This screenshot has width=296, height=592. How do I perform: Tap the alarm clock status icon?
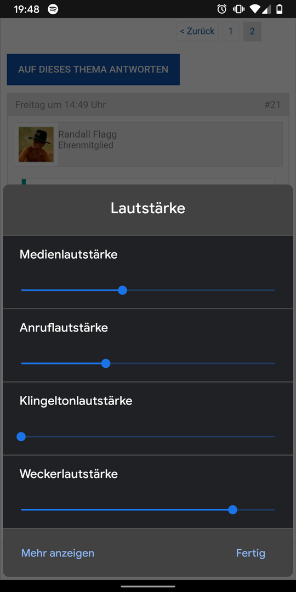(x=222, y=9)
